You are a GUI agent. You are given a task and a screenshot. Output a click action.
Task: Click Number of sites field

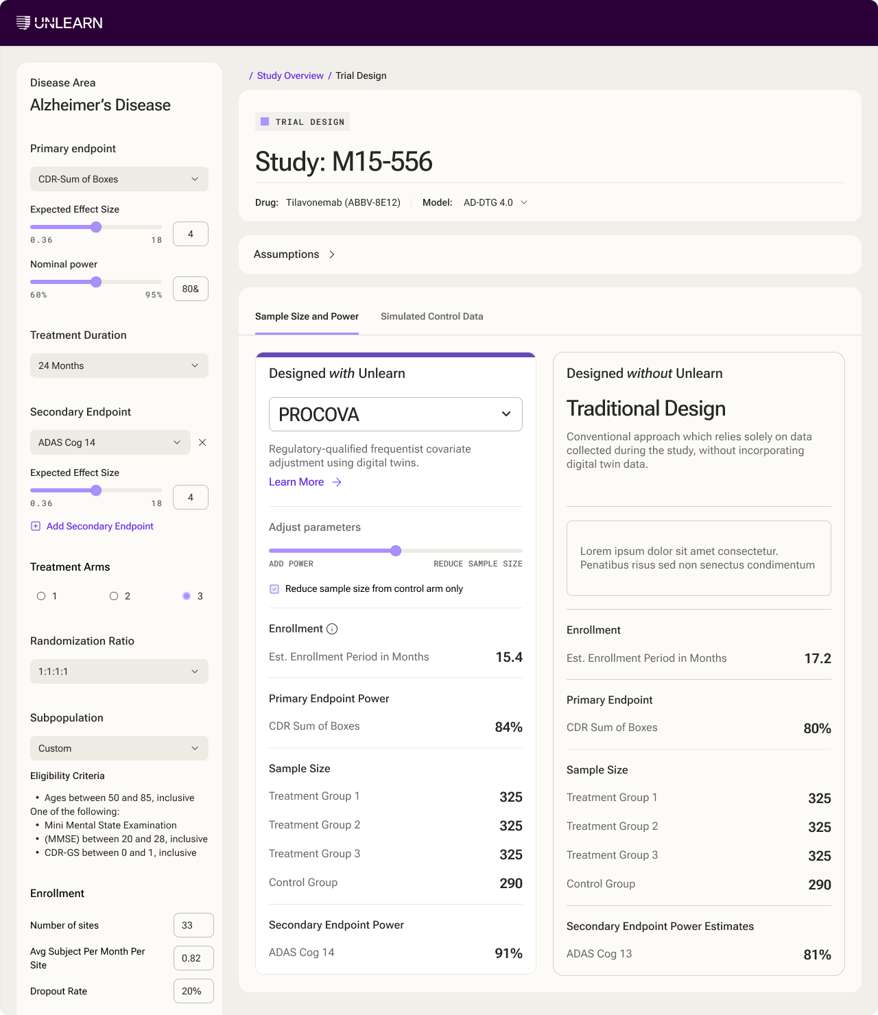[193, 925]
